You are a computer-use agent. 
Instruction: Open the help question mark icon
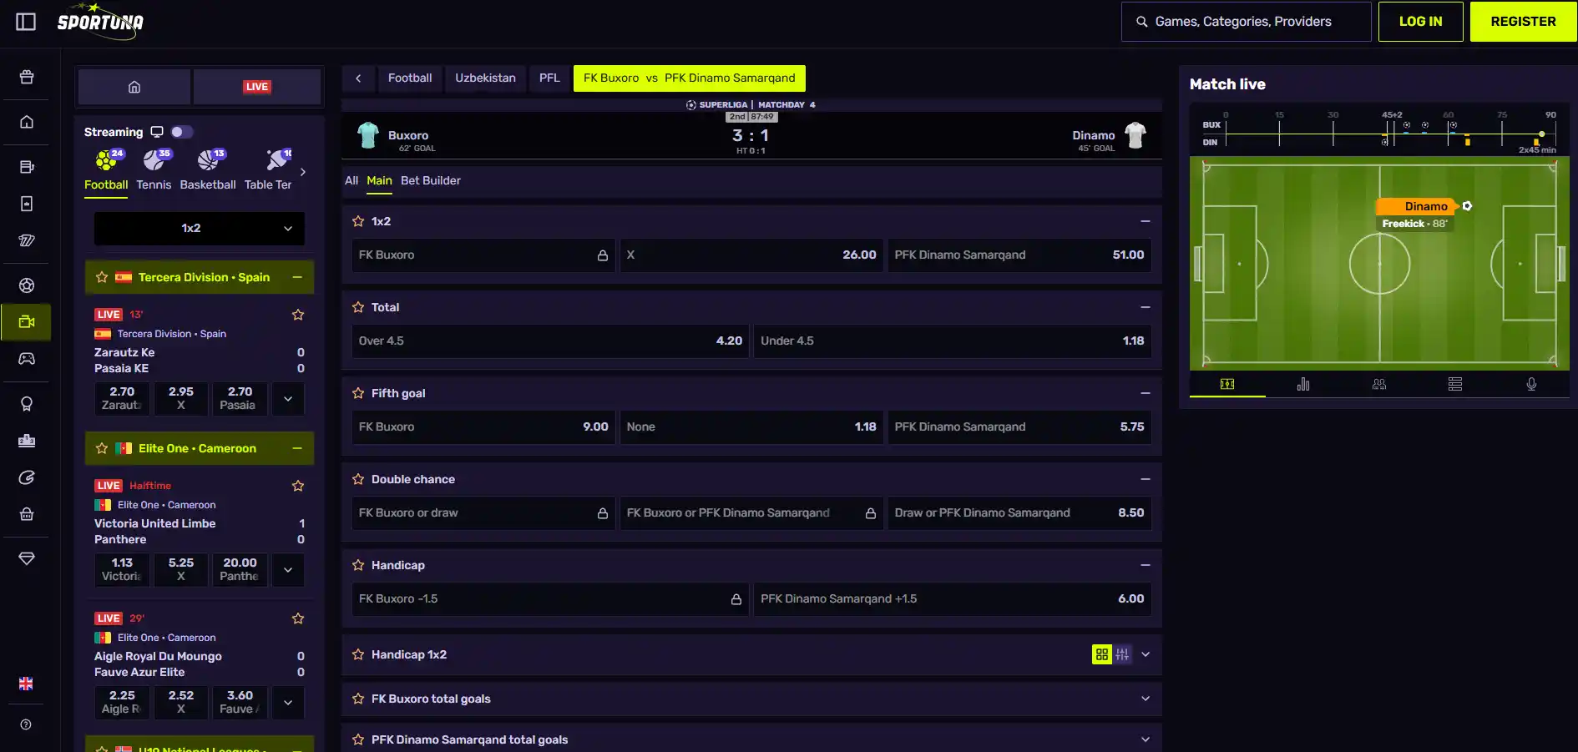26,724
